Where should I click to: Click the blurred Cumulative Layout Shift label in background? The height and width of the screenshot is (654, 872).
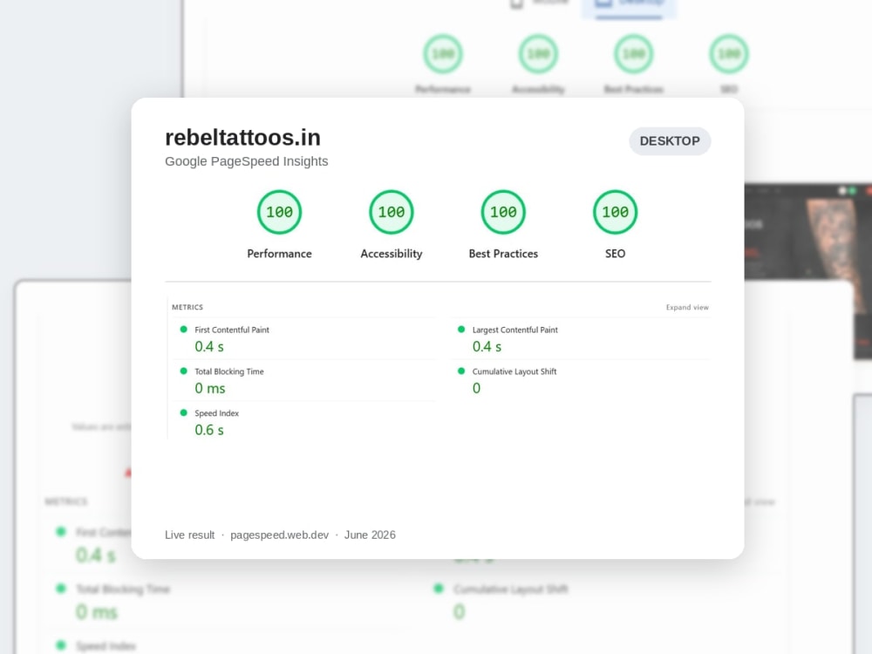click(510, 589)
